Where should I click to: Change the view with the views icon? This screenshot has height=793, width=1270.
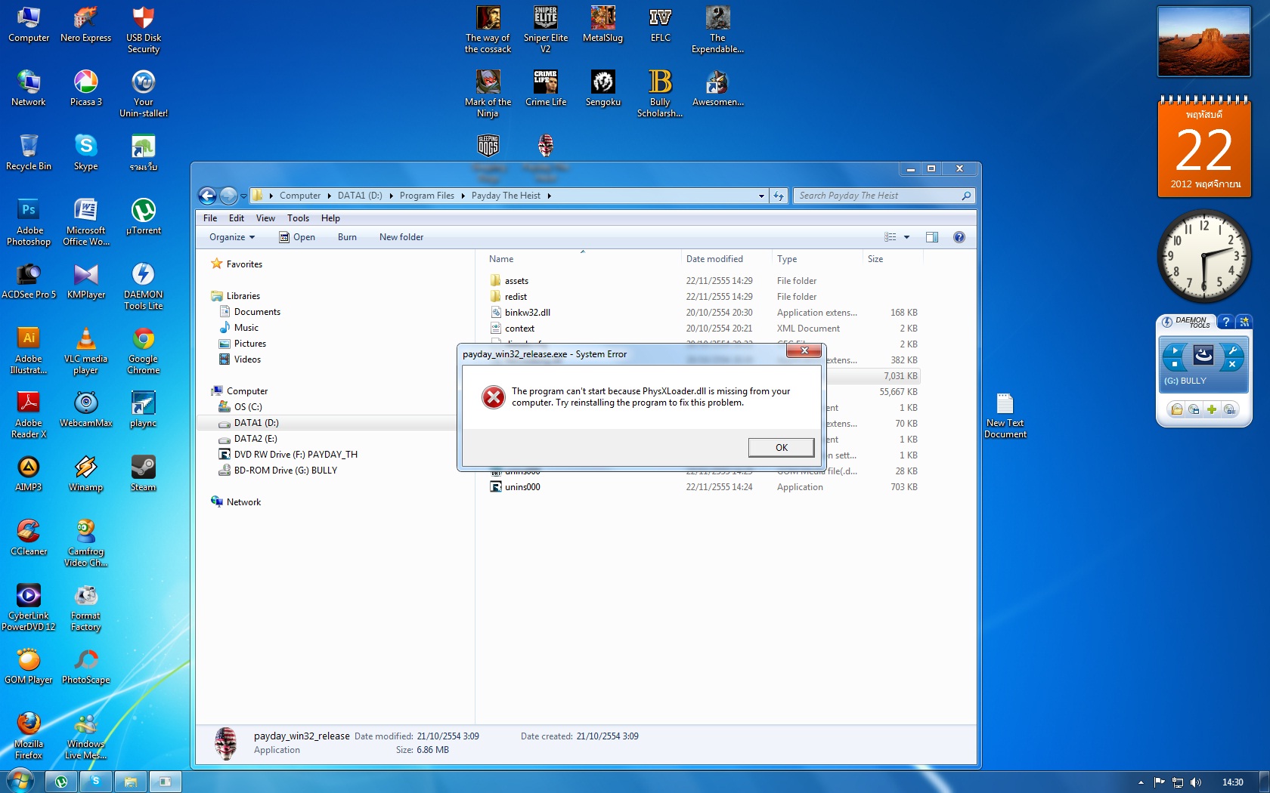click(891, 237)
